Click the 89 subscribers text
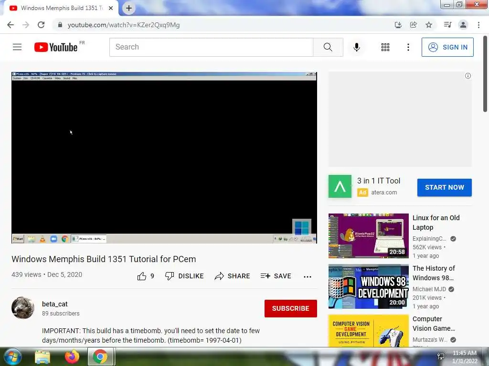The image size is (489, 366). point(61,314)
